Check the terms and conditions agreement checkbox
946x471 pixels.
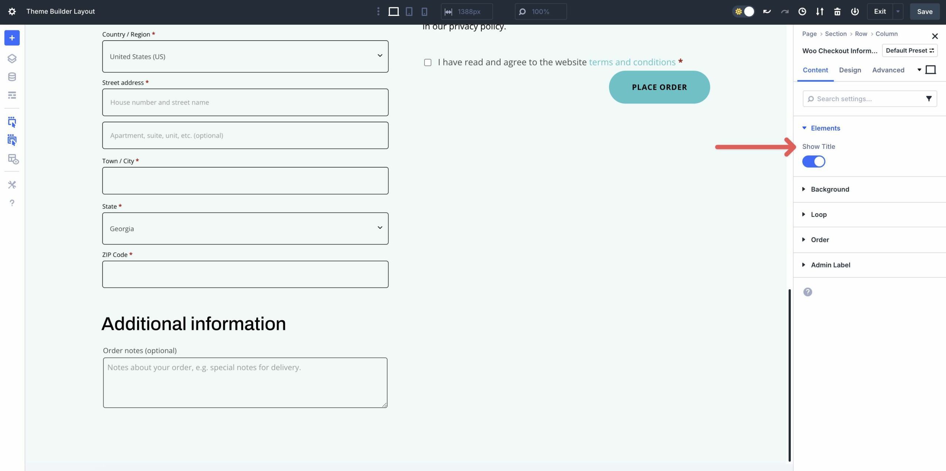[428, 62]
